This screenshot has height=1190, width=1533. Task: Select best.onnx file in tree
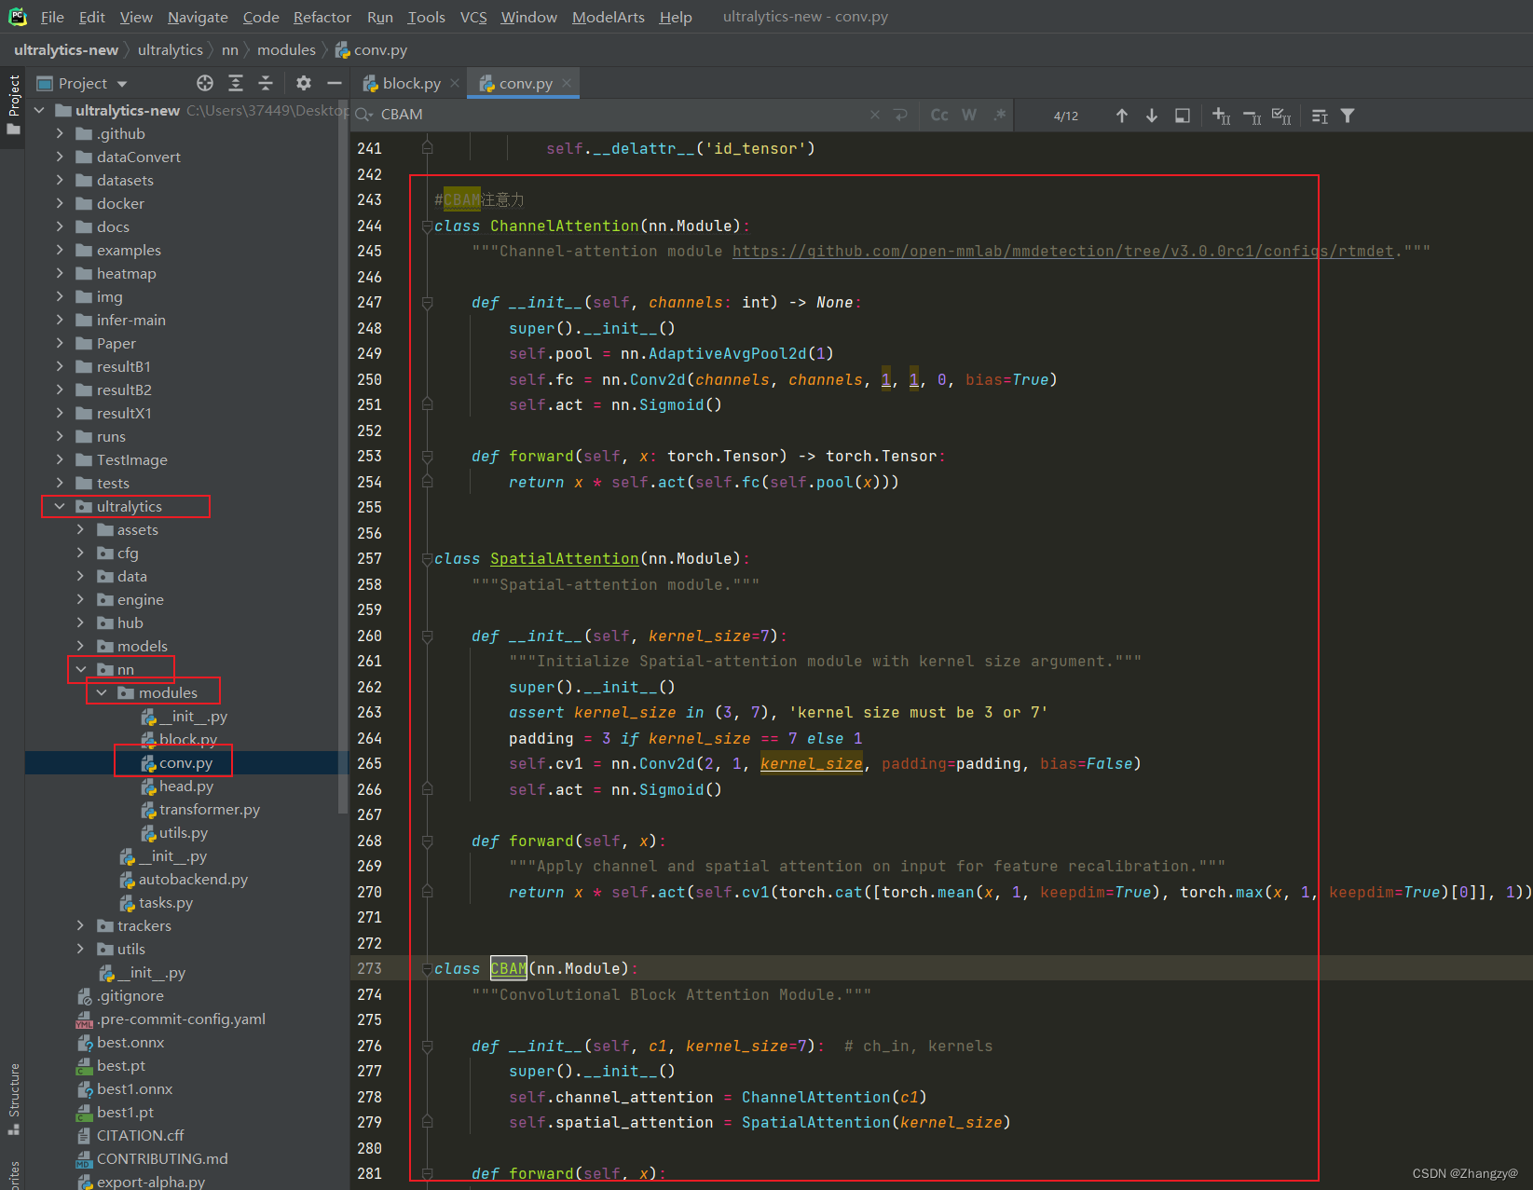point(130,1042)
